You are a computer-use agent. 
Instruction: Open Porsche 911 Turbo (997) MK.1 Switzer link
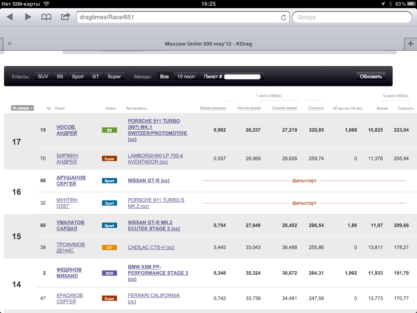point(158,130)
